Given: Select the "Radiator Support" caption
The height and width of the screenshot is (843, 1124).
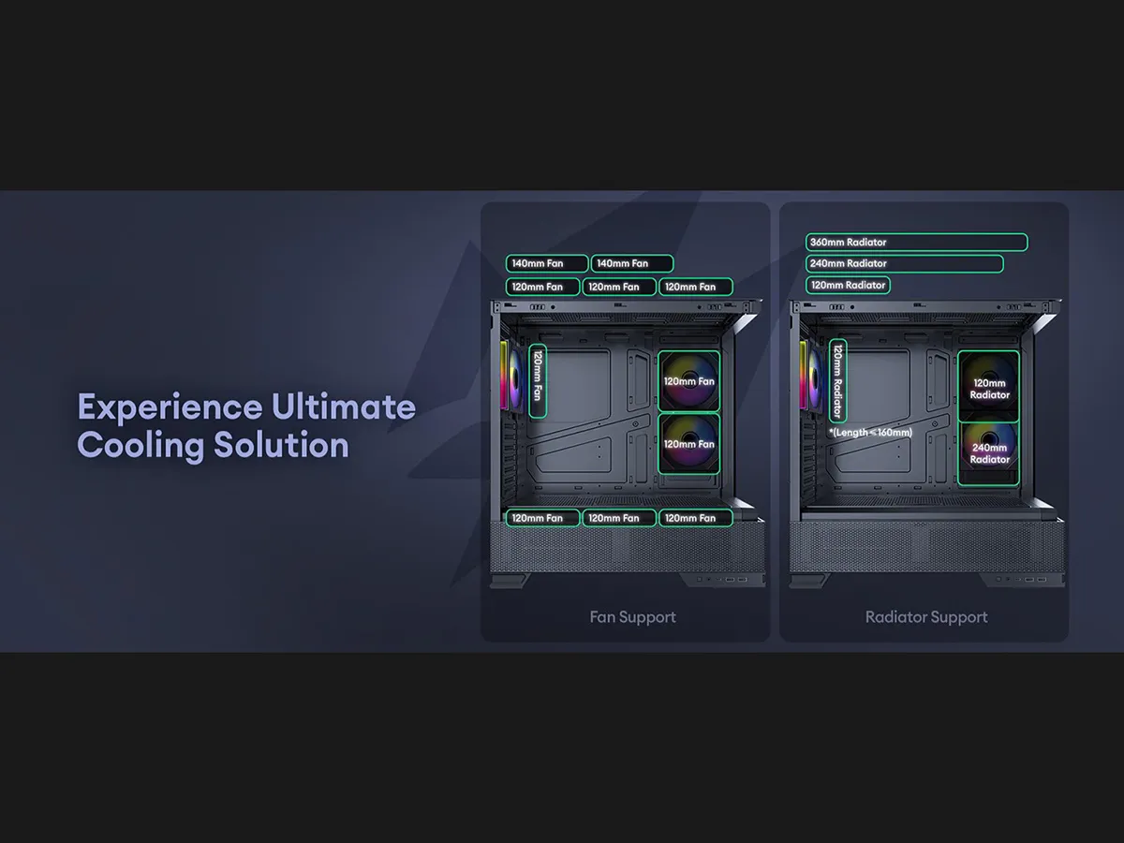Looking at the screenshot, I should point(926,617).
